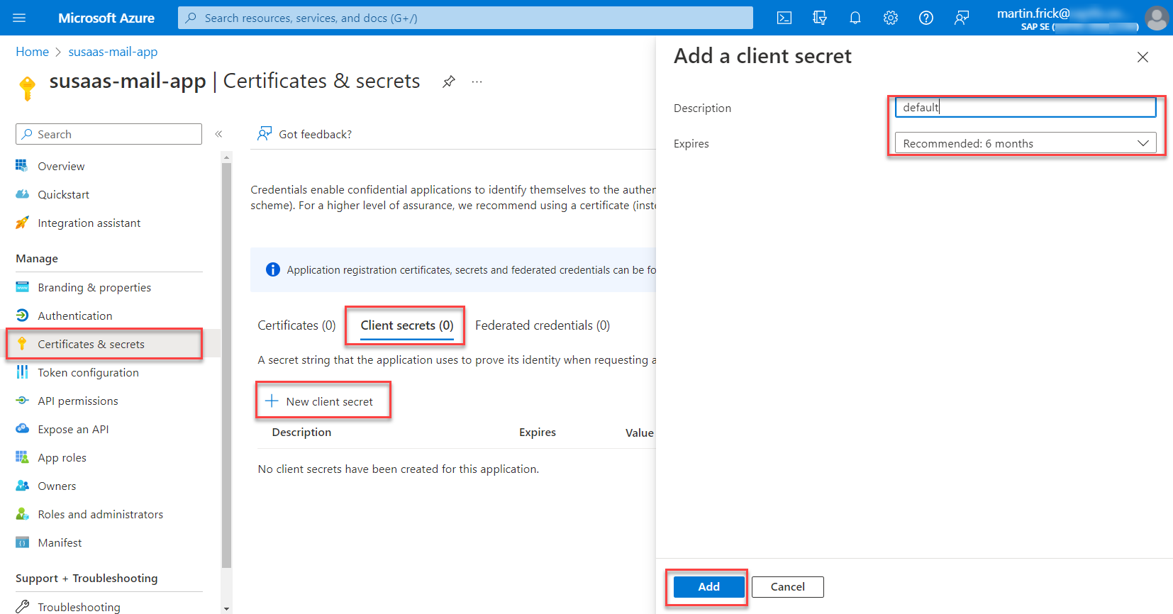1173x614 pixels.
Task: Open Integration assistant menu item
Action: click(89, 223)
